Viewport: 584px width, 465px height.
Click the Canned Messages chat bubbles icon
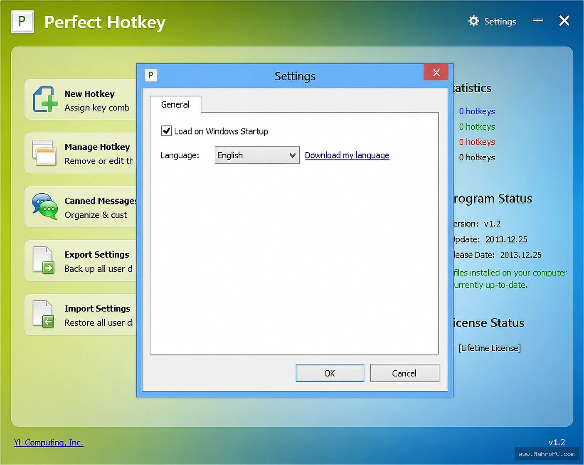[x=45, y=207]
